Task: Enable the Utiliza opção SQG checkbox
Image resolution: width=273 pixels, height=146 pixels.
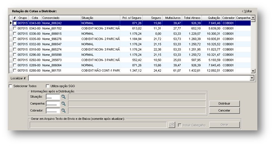Action: [x=47, y=86]
